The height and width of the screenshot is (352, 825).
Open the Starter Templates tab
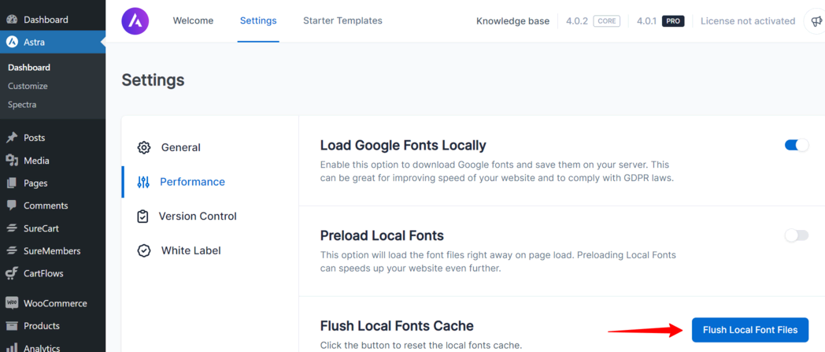(342, 21)
